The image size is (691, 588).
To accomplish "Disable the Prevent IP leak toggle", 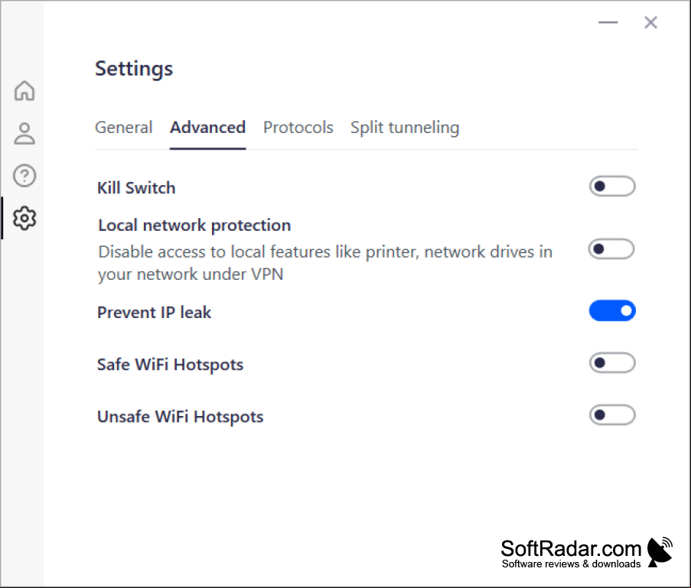I will 612,311.
